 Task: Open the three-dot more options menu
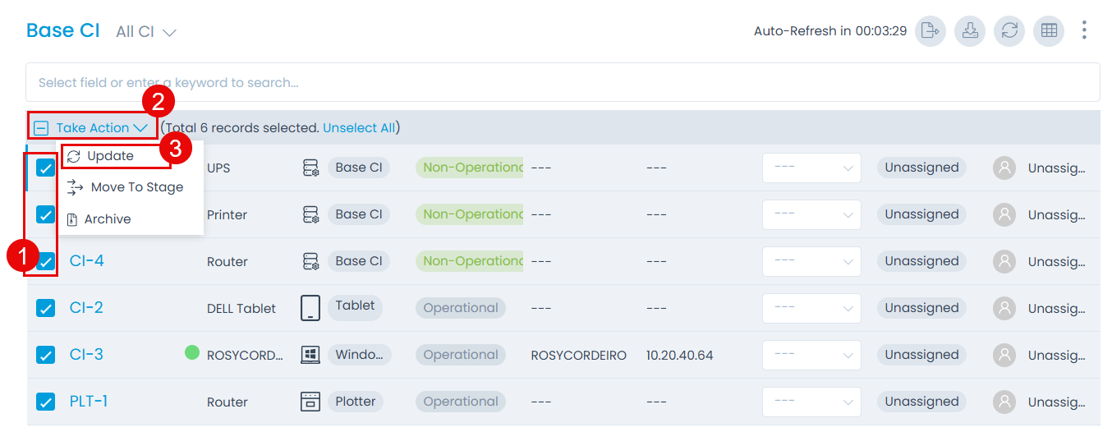pyautogui.click(x=1084, y=31)
